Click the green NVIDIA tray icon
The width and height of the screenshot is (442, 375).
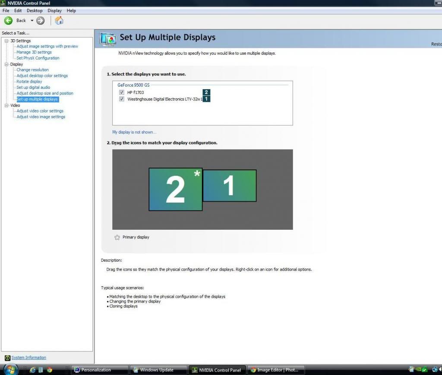(x=418, y=369)
